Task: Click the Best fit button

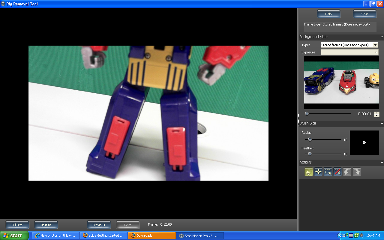Action: [46, 225]
